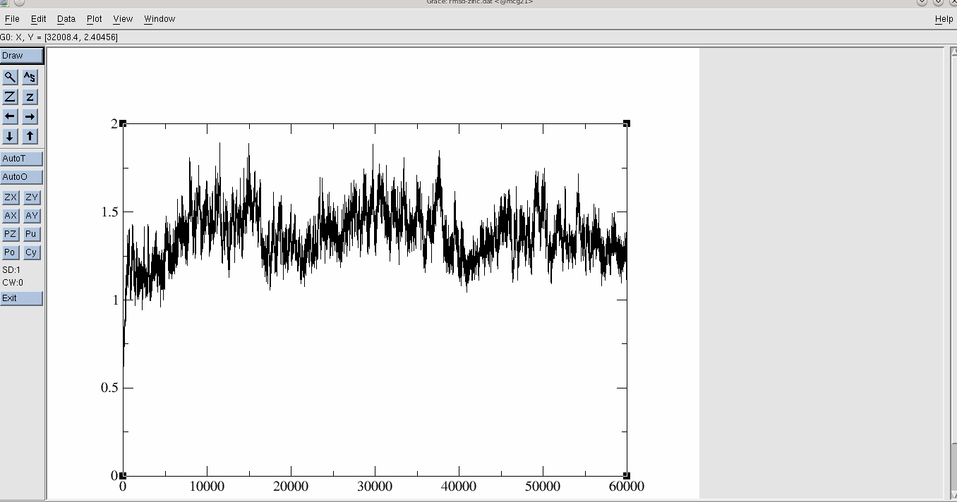Open the File menu

tap(12, 19)
